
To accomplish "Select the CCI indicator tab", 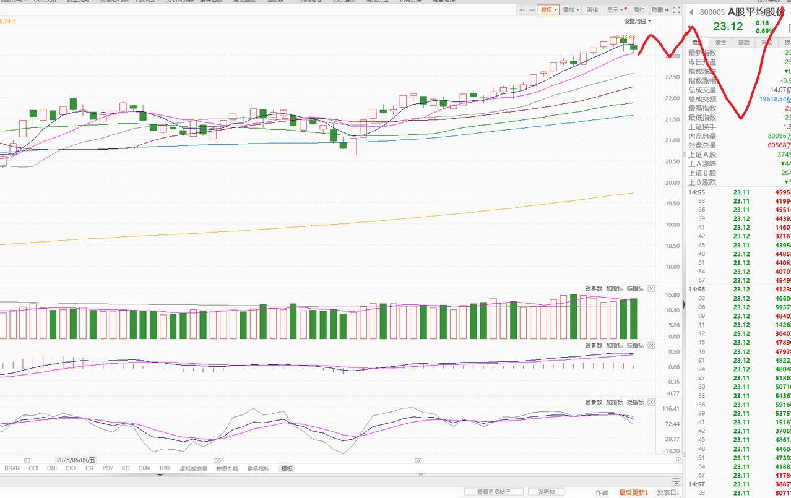I will pos(33,468).
